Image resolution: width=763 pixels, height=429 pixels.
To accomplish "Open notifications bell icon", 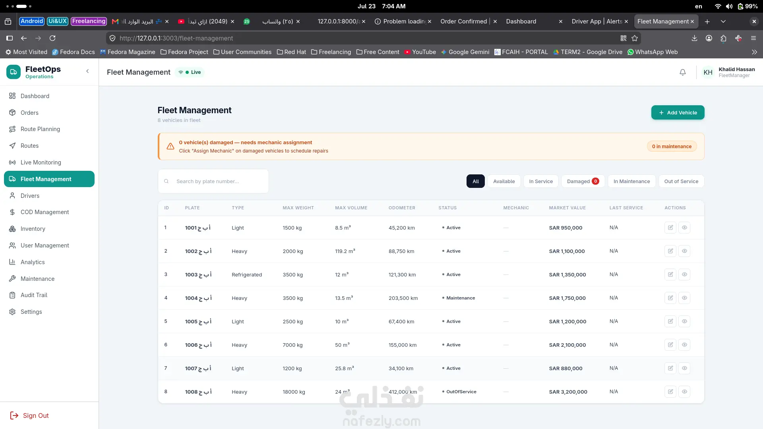I will tap(682, 72).
